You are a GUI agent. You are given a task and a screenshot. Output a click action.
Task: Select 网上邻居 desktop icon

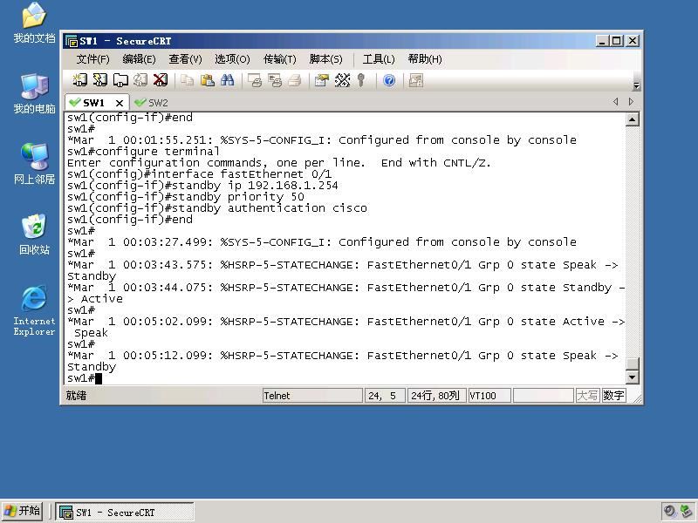[34, 164]
